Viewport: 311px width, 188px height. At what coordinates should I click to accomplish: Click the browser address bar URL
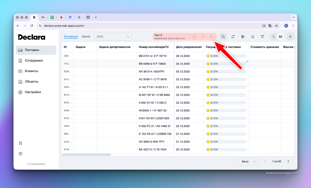(64, 26)
